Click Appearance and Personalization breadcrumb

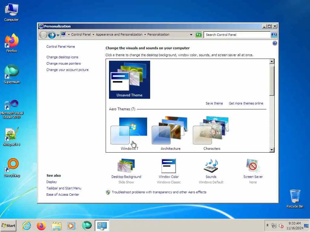point(119,34)
